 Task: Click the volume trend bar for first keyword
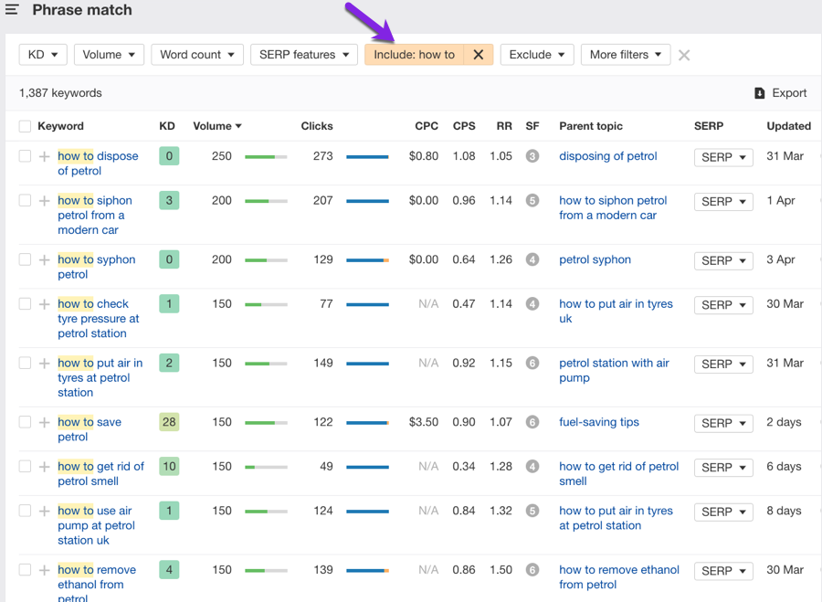point(266,157)
